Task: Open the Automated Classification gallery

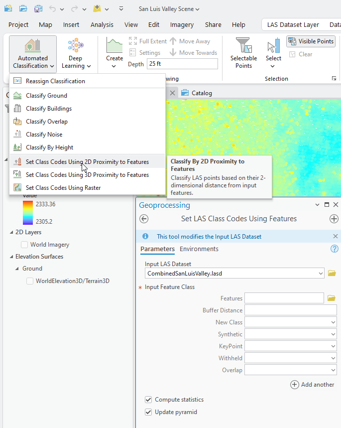Action: pos(33,54)
